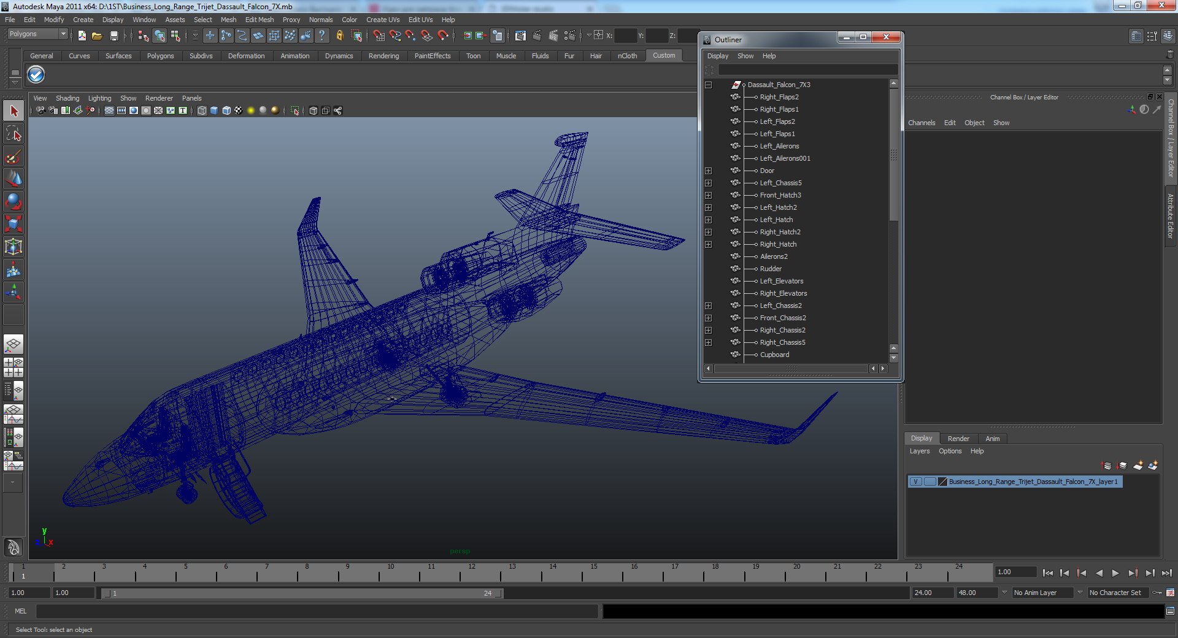Image resolution: width=1178 pixels, height=638 pixels.
Task: Enable Snap to grids magnet icon
Action: [x=379, y=36]
